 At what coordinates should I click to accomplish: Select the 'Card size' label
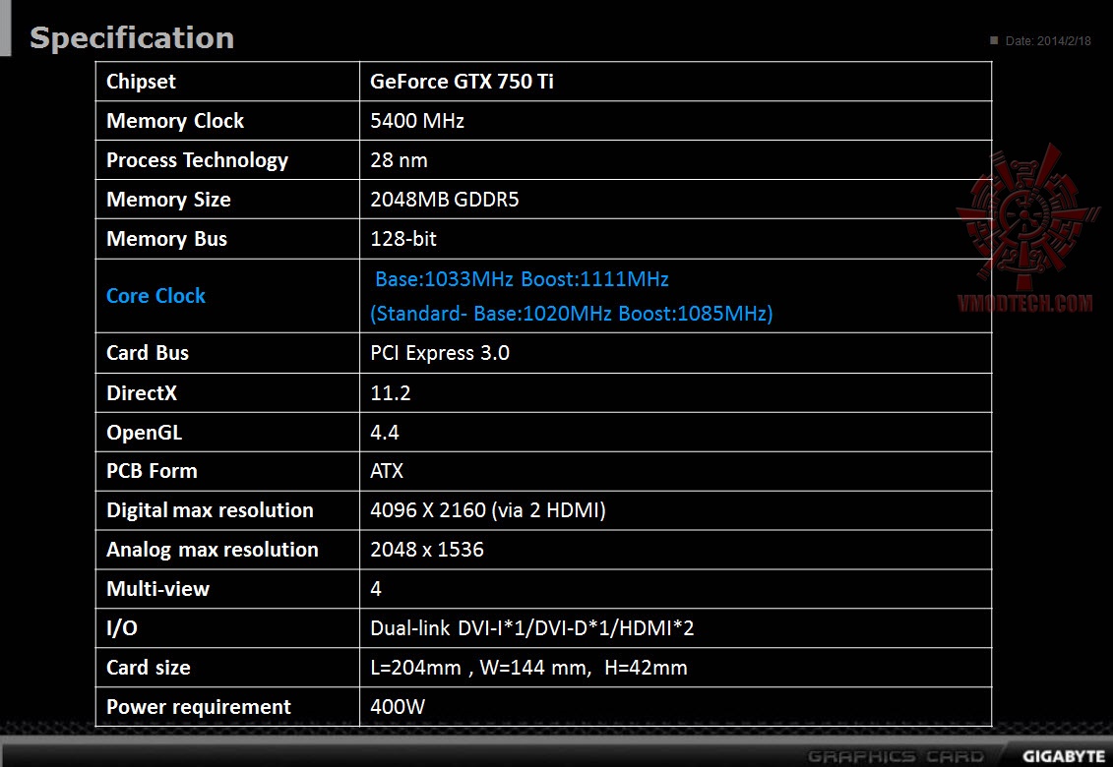point(148,668)
